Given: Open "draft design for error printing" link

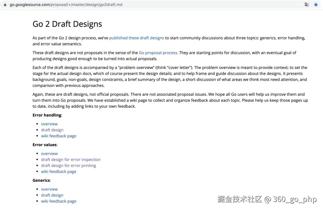Looking at the screenshot, I should click(68, 166).
